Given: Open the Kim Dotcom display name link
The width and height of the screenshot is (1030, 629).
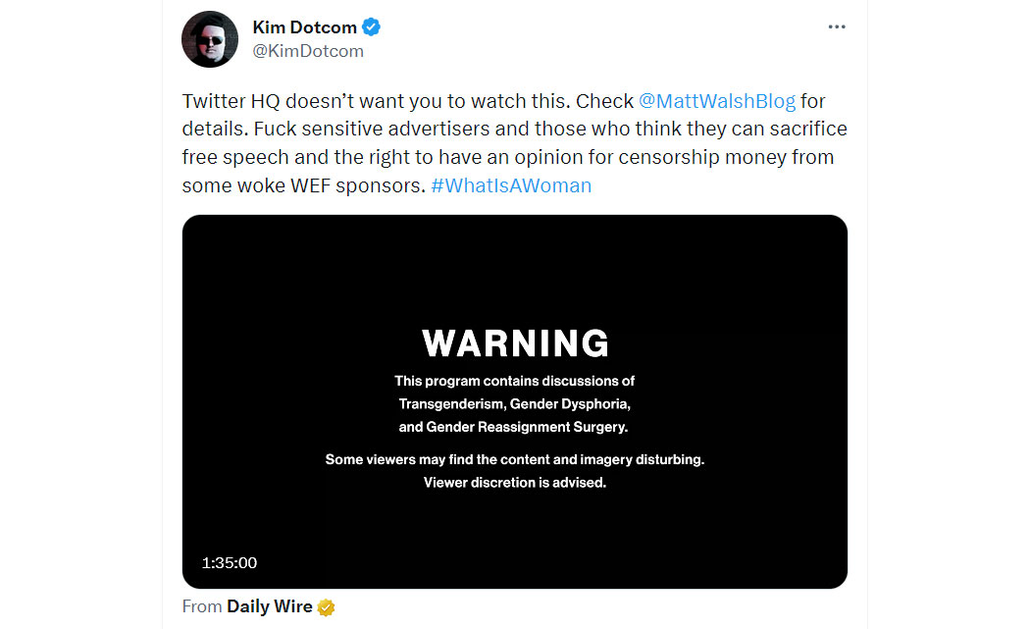Looking at the screenshot, I should [x=305, y=26].
